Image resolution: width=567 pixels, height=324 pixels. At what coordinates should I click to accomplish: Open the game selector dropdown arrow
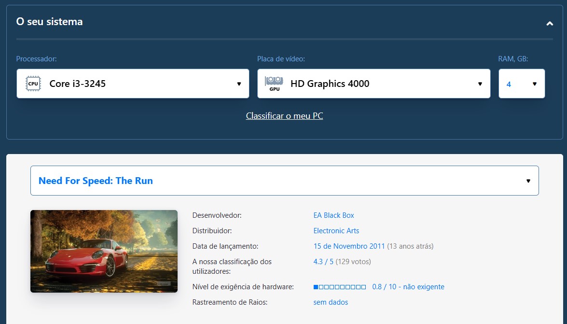528,181
